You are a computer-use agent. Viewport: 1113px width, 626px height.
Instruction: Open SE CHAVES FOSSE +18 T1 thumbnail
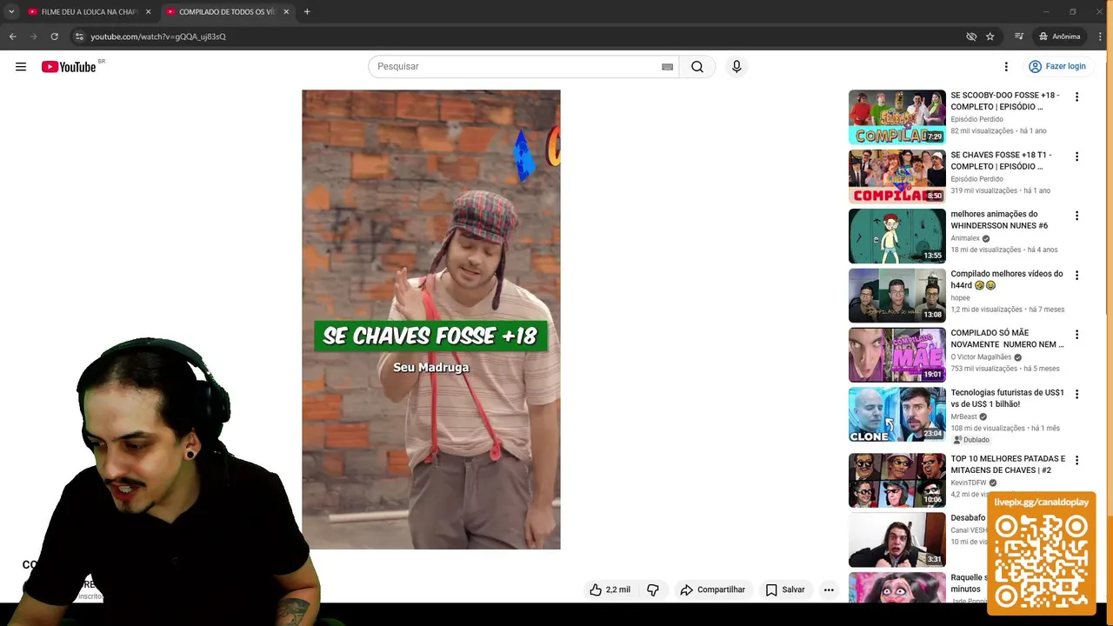[x=896, y=176]
